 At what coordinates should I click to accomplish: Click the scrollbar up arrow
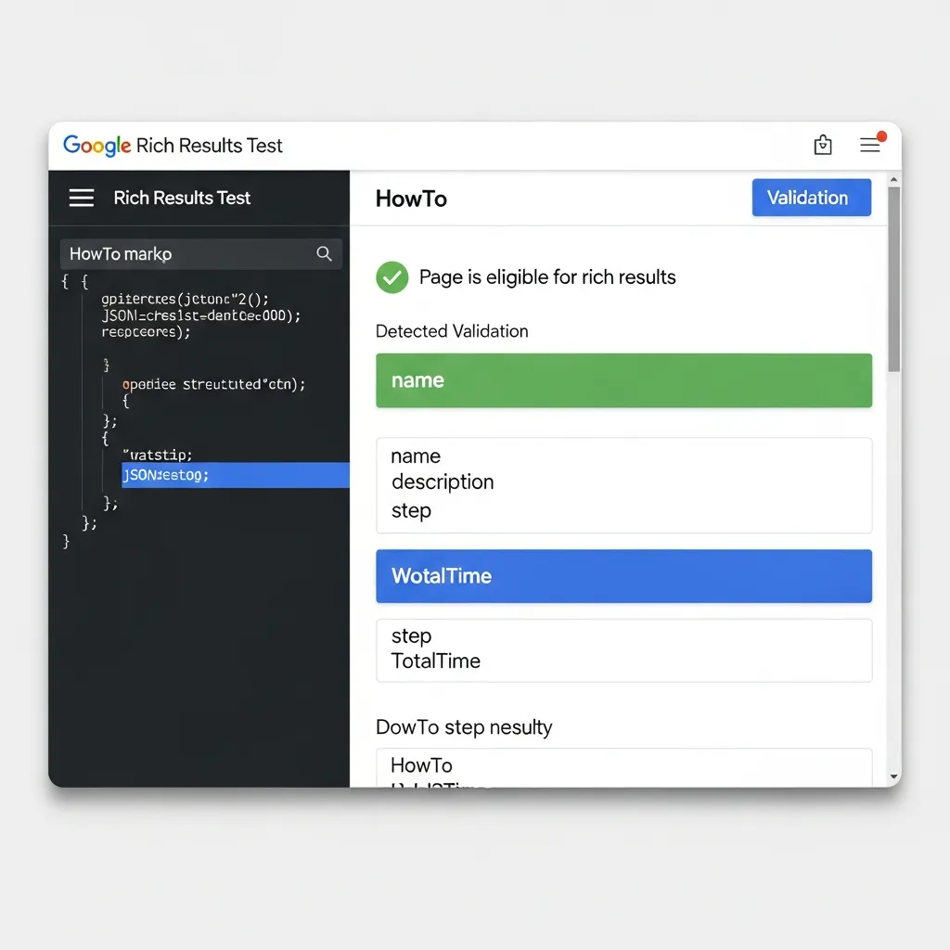click(x=893, y=180)
